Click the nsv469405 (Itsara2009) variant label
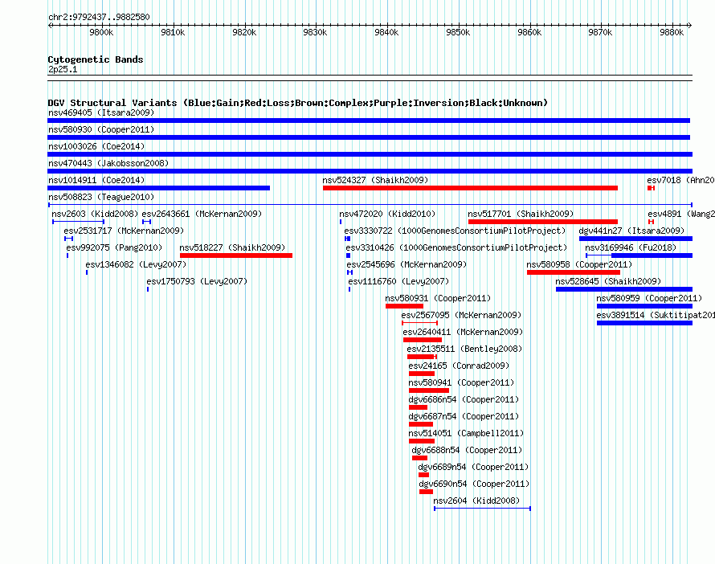715x564 pixels. click(x=101, y=112)
